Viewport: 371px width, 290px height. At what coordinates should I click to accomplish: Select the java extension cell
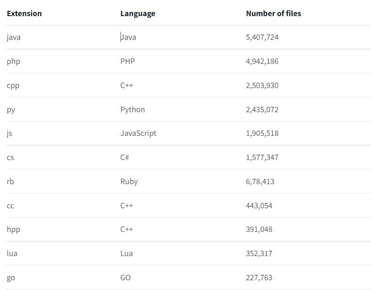14,38
